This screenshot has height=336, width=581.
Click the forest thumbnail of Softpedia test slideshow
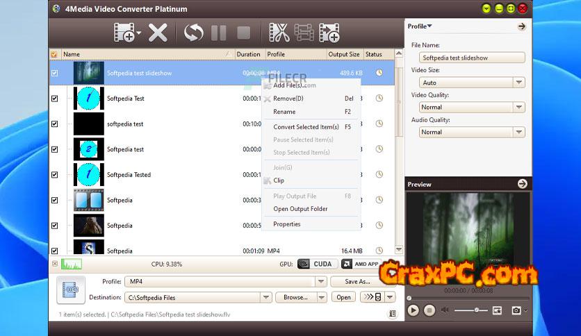tap(88, 73)
